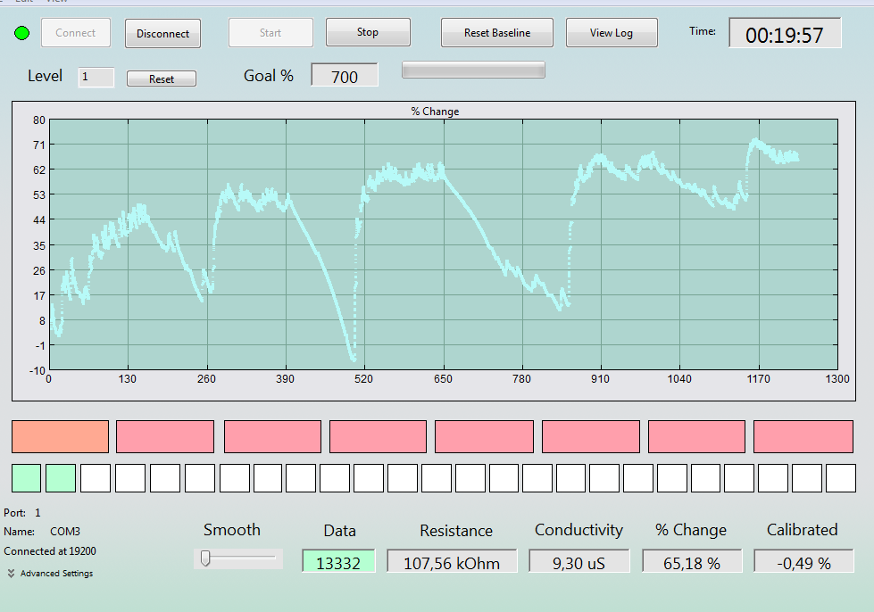Click the goal progress bar beside Goal %

473,70
